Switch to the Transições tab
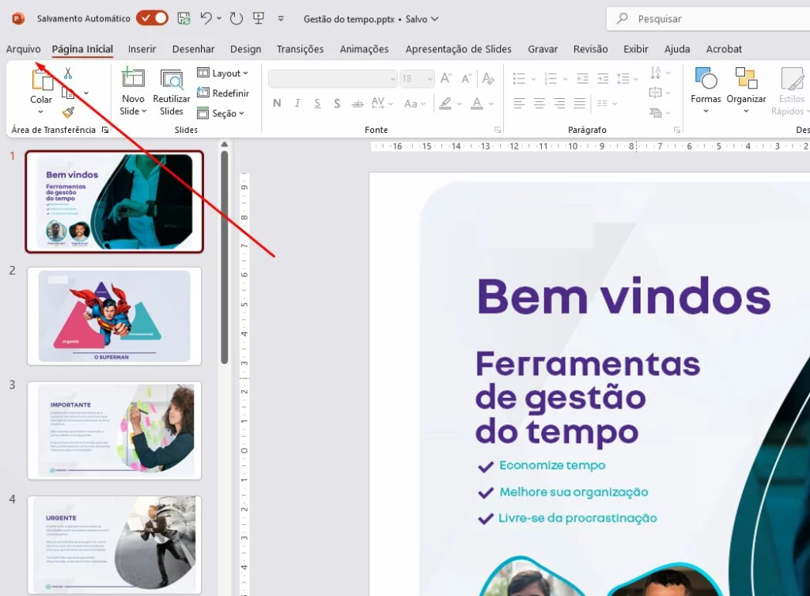Image resolution: width=810 pixels, height=596 pixels. click(300, 49)
